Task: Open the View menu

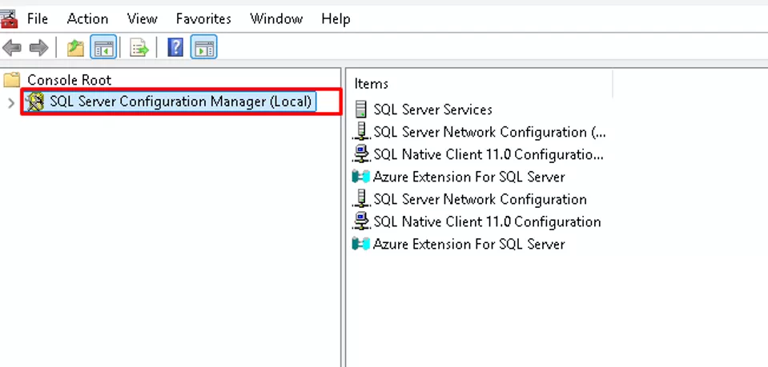Action: click(142, 18)
